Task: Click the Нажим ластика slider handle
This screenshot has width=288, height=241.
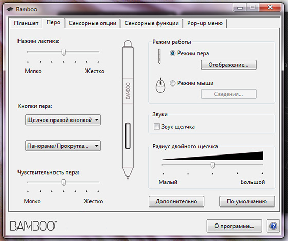Action: point(64,52)
